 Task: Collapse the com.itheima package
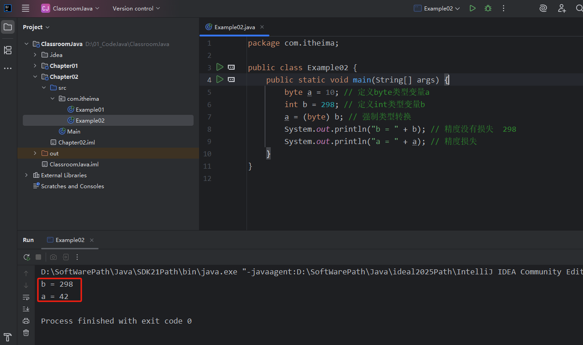tap(53, 99)
